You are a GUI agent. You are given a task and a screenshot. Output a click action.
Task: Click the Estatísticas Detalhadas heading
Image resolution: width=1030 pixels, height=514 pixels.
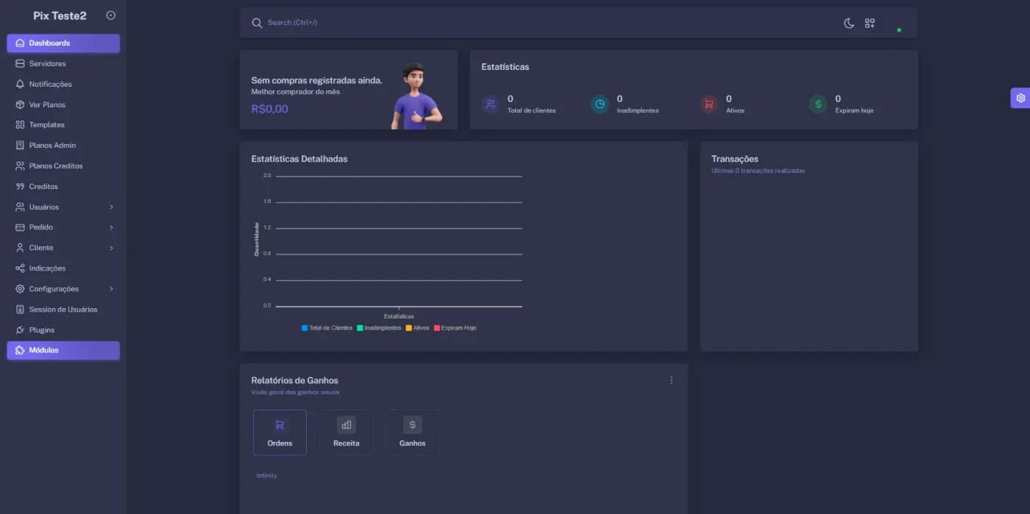(299, 159)
